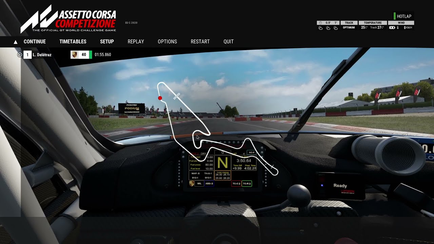This screenshot has width=434, height=244.
Task: Select RESTART to restart the session
Action: tap(200, 42)
